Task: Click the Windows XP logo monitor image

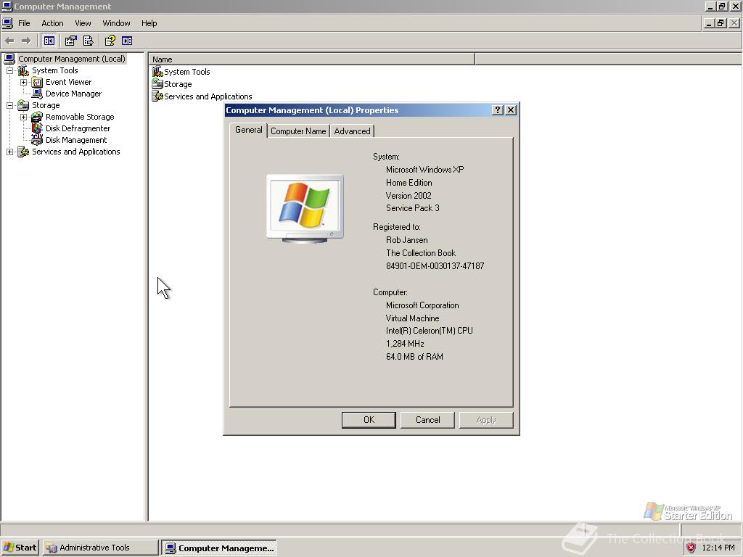Action: click(x=305, y=208)
